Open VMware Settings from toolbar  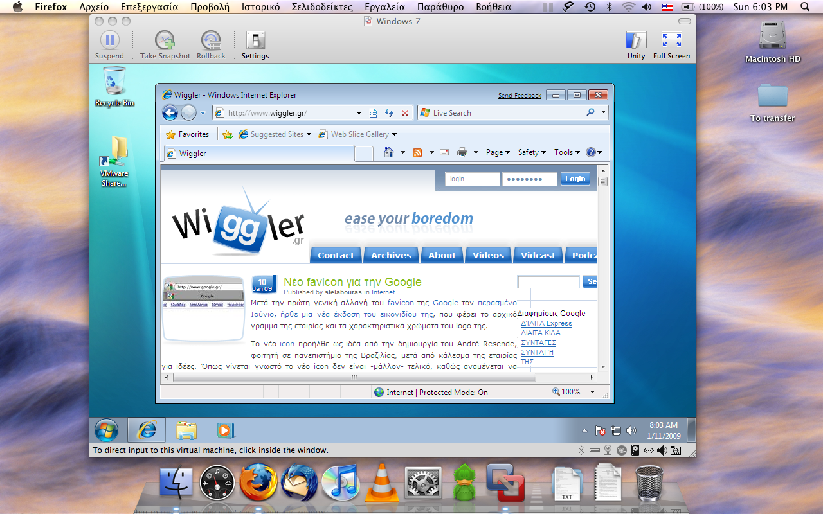point(255,40)
